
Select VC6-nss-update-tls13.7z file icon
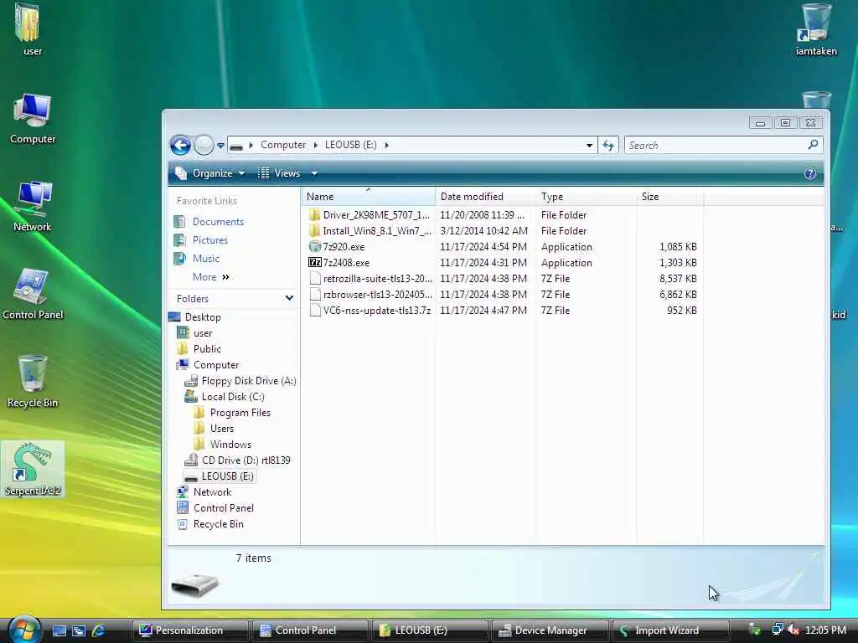(315, 310)
